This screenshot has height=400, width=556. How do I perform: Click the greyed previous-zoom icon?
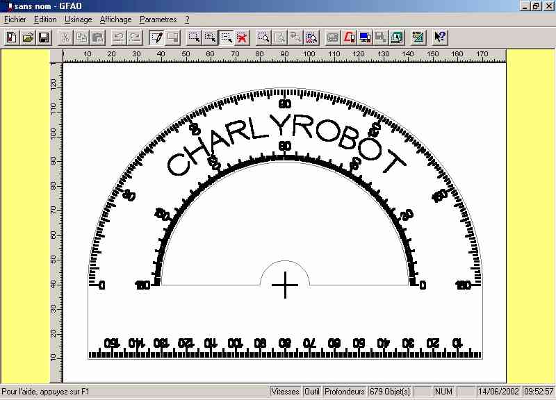coord(295,37)
